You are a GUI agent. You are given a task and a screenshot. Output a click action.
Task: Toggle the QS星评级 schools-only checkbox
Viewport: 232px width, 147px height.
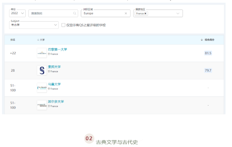pyautogui.click(x=63, y=25)
